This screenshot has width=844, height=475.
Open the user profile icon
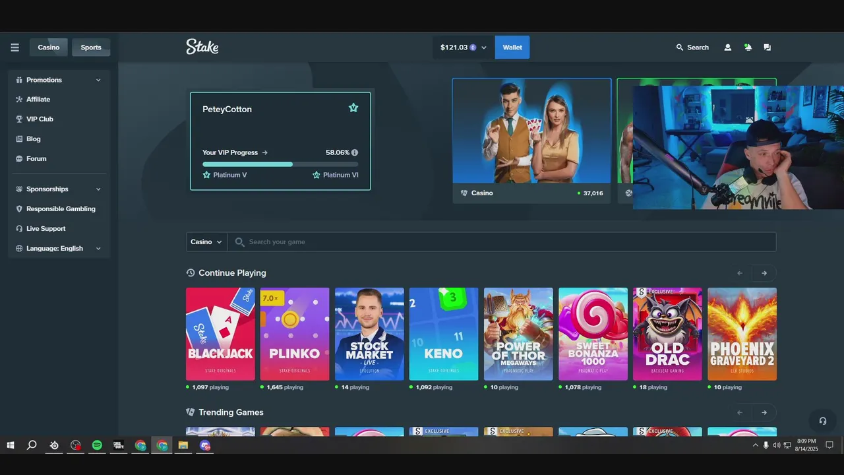coord(728,47)
